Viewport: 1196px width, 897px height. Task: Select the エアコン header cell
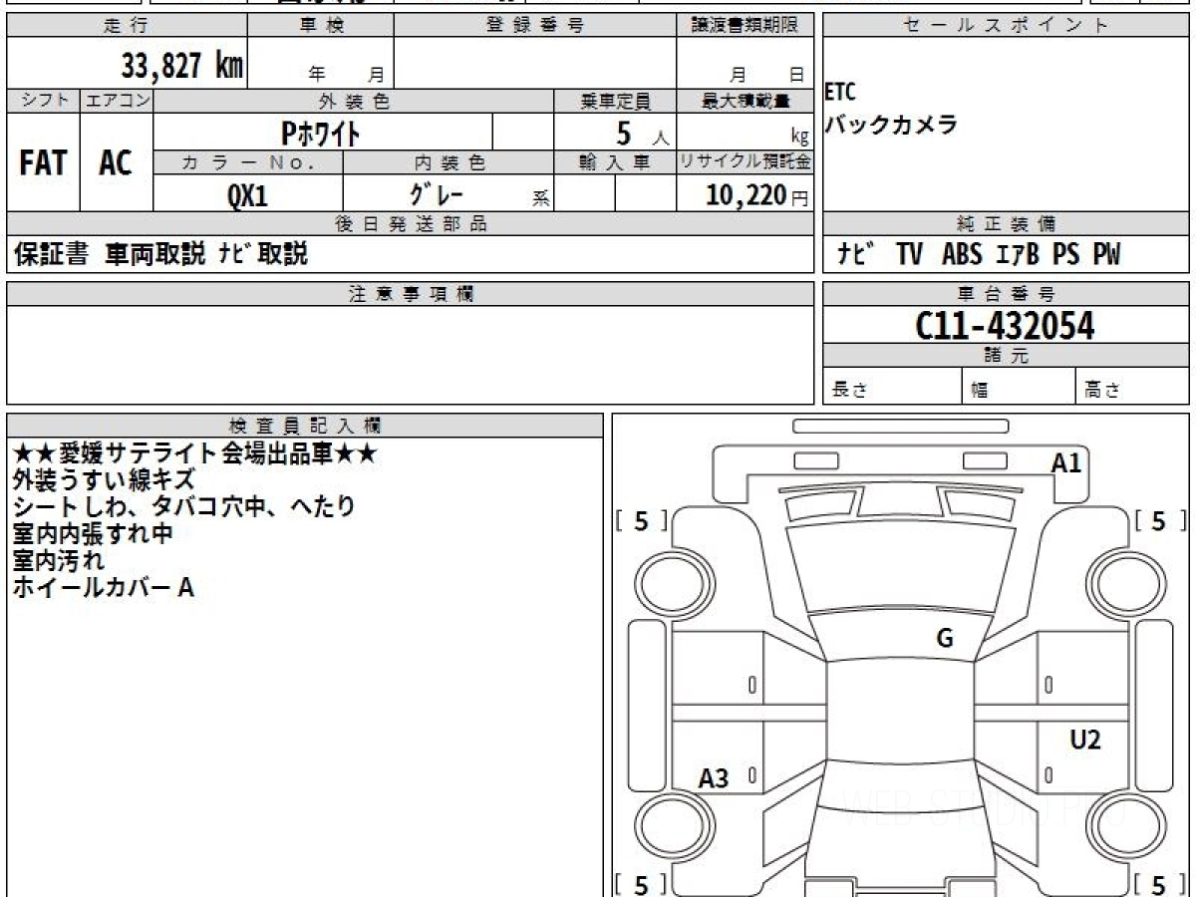pyautogui.click(x=117, y=101)
